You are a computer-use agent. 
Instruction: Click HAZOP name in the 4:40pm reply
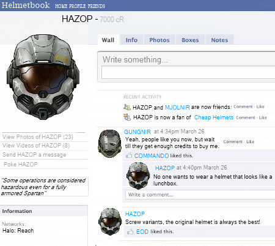click(165, 168)
